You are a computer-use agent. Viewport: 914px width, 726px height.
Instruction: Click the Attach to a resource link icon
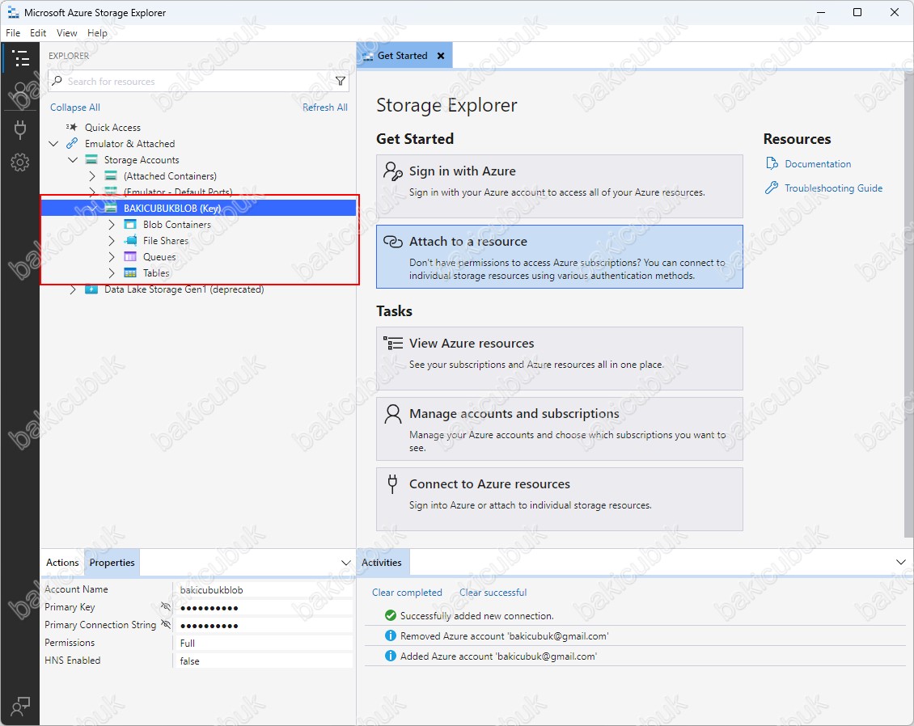(x=393, y=242)
